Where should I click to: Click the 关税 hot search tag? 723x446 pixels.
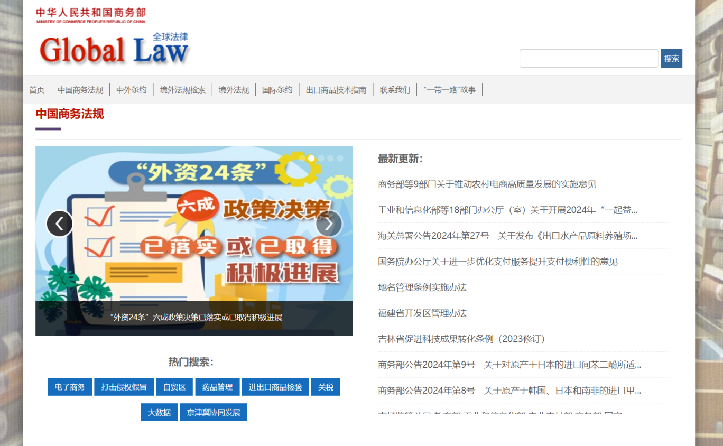(326, 387)
